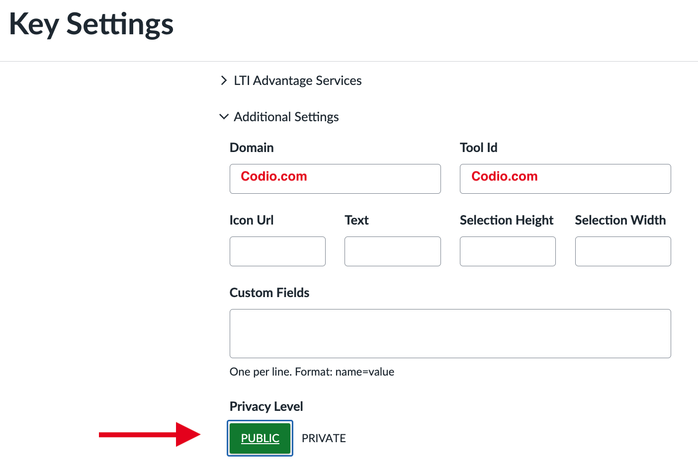698x466 pixels.
Task: Click the Icon Url text box
Action: point(277,251)
